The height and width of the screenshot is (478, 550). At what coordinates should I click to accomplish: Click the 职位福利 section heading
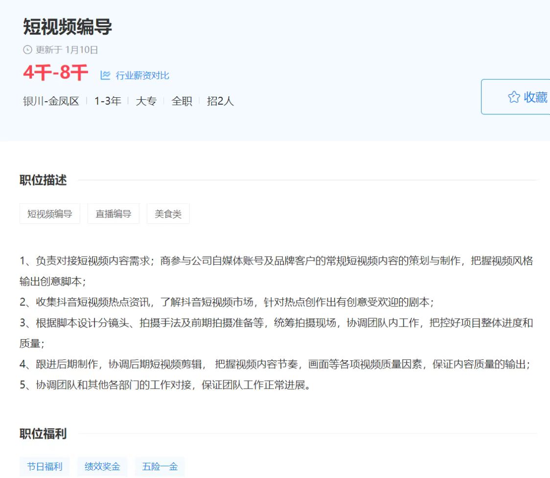(x=43, y=434)
